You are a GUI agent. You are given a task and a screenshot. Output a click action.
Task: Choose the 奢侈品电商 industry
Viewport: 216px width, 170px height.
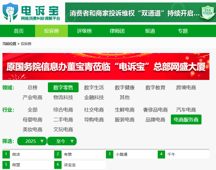tap(155, 110)
